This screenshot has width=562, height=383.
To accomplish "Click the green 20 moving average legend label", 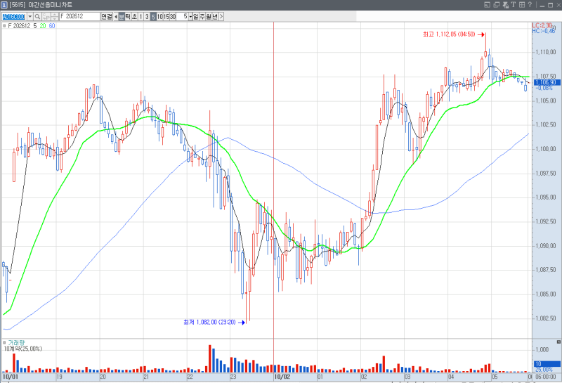I will [43, 26].
